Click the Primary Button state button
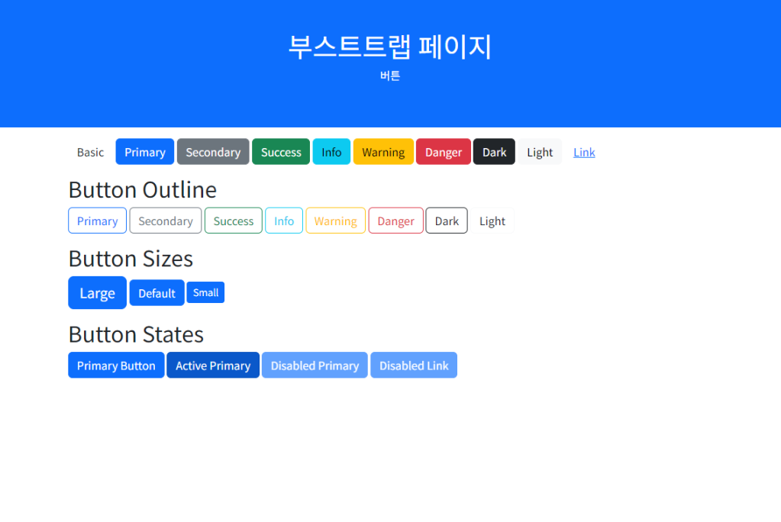Image resolution: width=781 pixels, height=522 pixels. [x=116, y=365]
